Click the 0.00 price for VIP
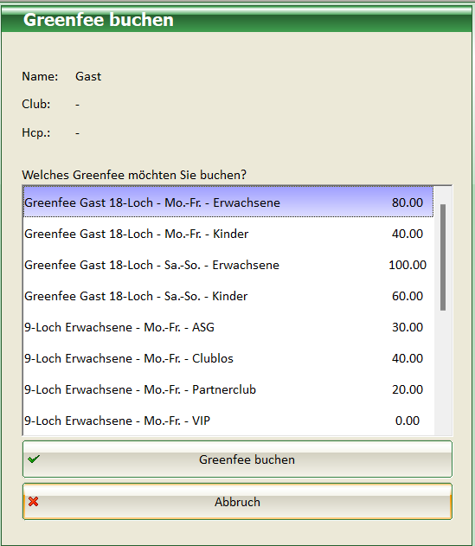 [x=408, y=421]
